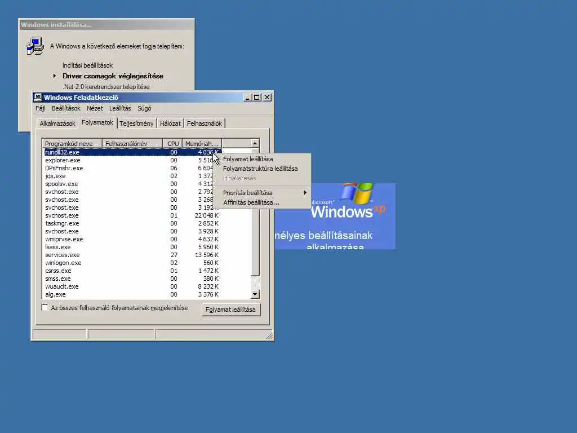
Task: Click 'Driver csomagok véglegesítése' in setup window
Action: (113, 76)
